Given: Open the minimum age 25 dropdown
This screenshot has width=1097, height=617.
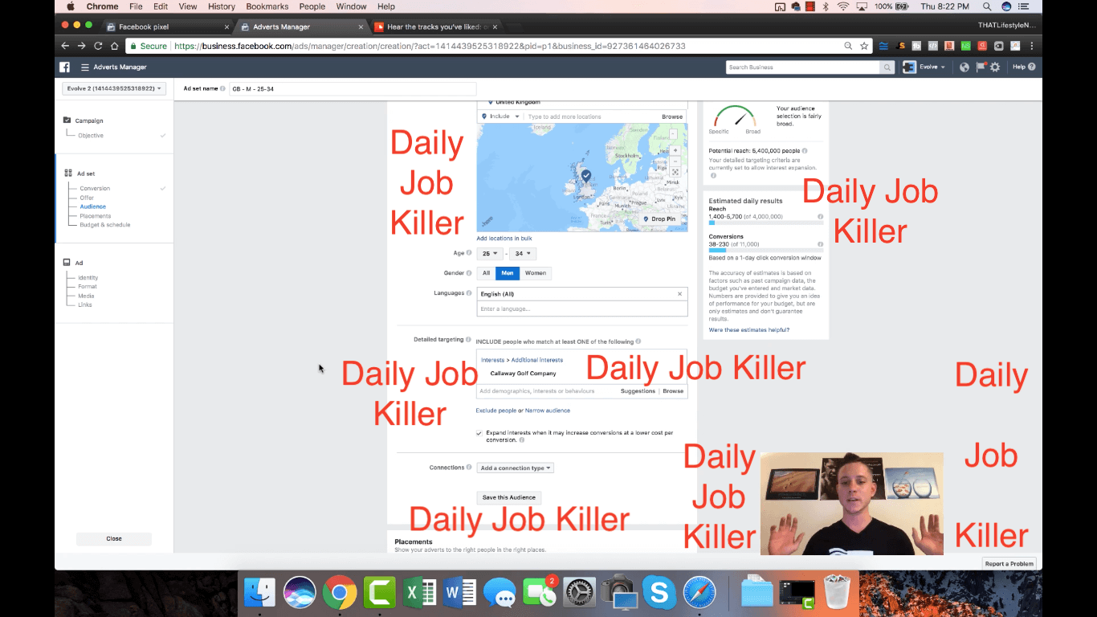Looking at the screenshot, I should tap(488, 253).
